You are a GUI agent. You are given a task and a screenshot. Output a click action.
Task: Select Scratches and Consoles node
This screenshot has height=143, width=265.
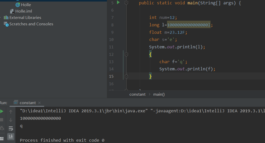31,24
